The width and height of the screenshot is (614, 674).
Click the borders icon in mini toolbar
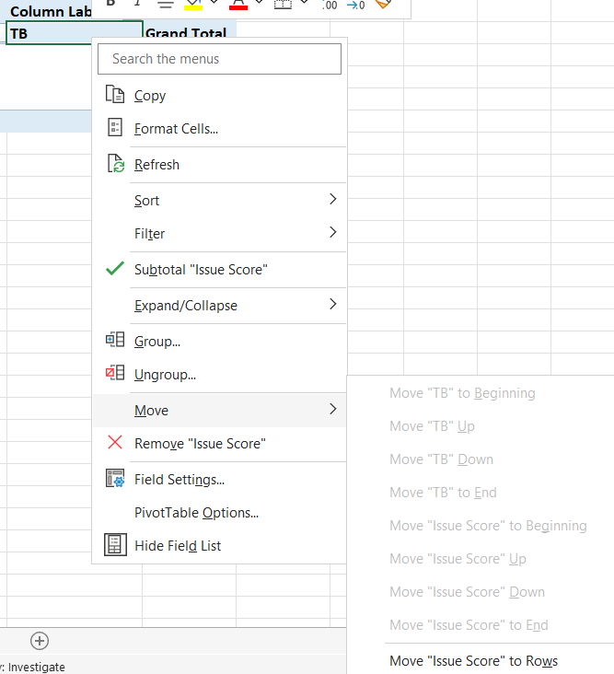tap(283, 5)
